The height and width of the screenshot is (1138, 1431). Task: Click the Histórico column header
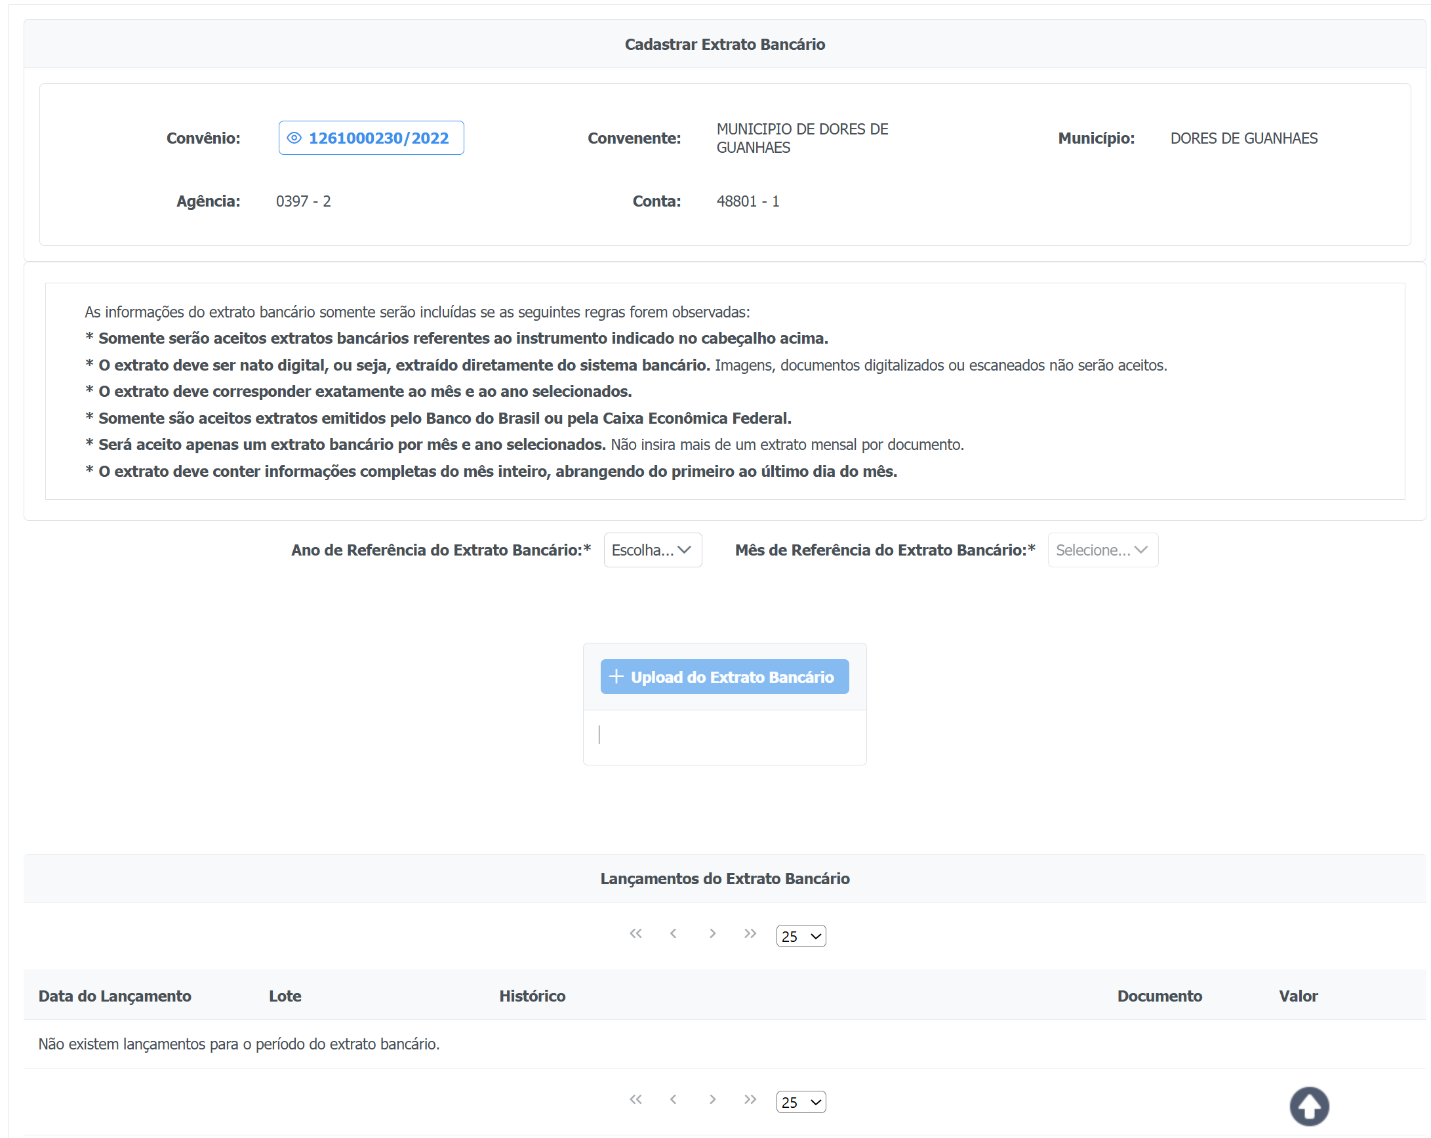[532, 995]
